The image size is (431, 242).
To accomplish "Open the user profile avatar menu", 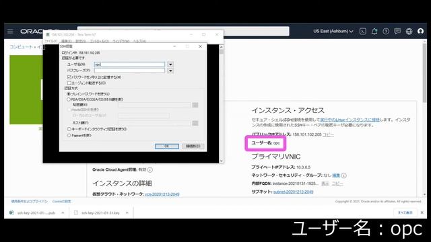I will (420, 32).
